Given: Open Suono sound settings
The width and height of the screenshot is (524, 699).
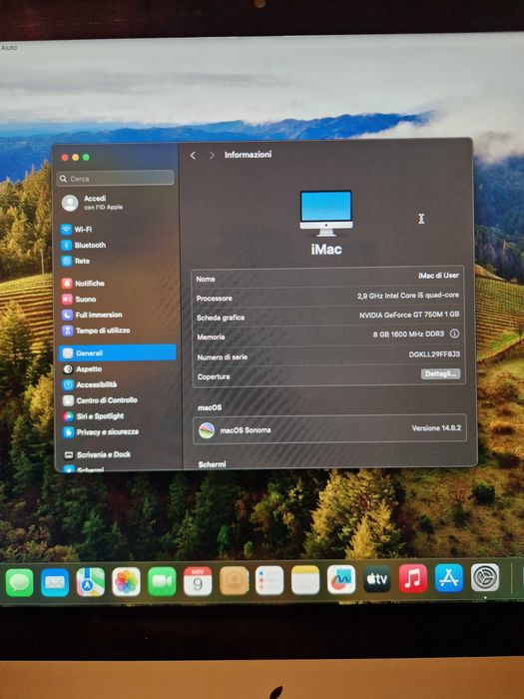Looking at the screenshot, I should tap(79, 300).
